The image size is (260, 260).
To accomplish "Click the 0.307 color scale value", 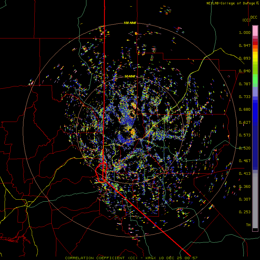I will (x=245, y=199).
